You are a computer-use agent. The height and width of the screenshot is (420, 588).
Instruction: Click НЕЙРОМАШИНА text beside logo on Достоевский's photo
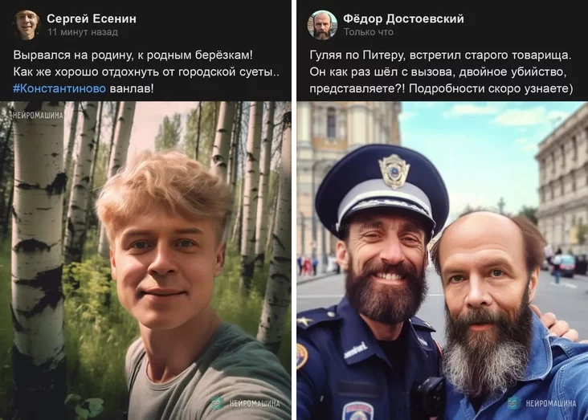click(551, 403)
